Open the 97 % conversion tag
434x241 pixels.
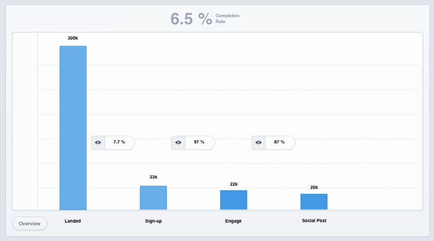[199, 142]
